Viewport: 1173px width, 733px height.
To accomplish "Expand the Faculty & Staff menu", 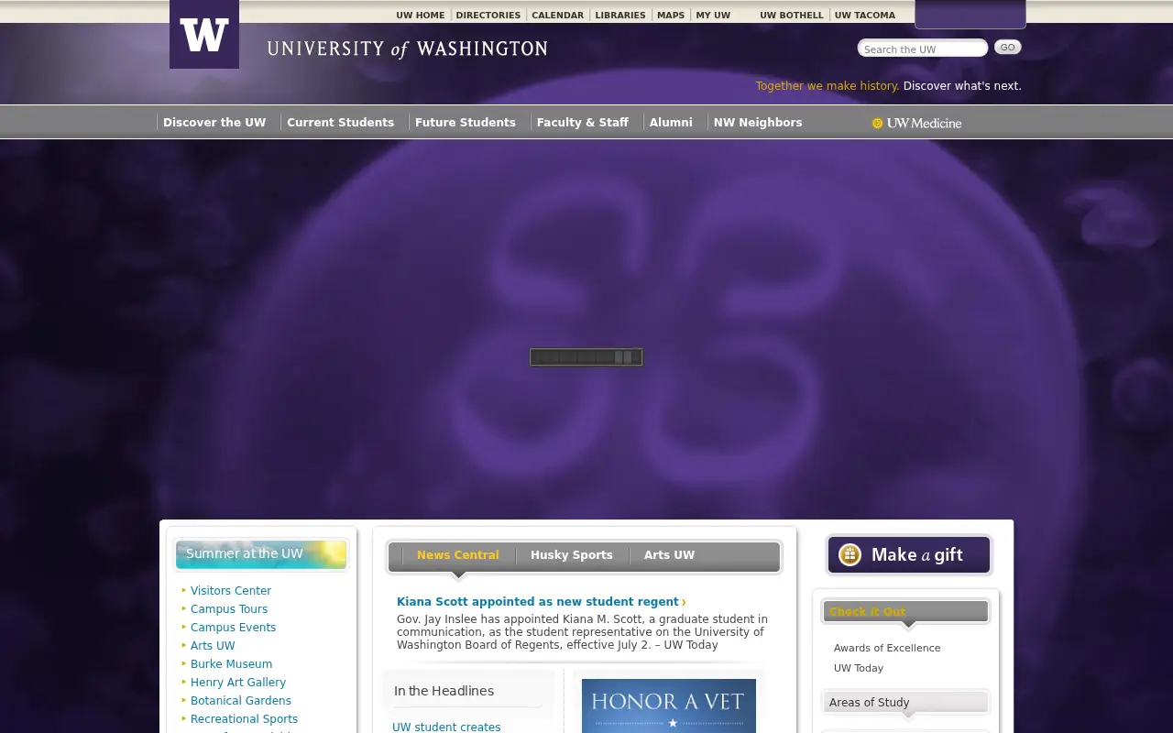I will (583, 123).
